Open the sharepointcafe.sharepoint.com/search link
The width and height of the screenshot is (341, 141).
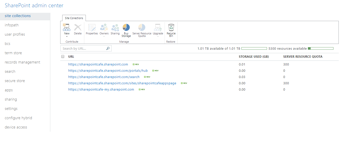coord(104,77)
